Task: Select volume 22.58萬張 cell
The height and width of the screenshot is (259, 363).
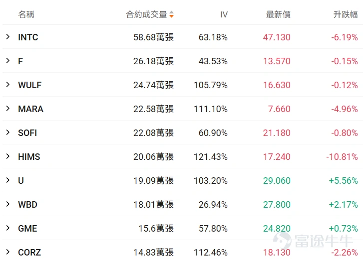Action: 153,109
